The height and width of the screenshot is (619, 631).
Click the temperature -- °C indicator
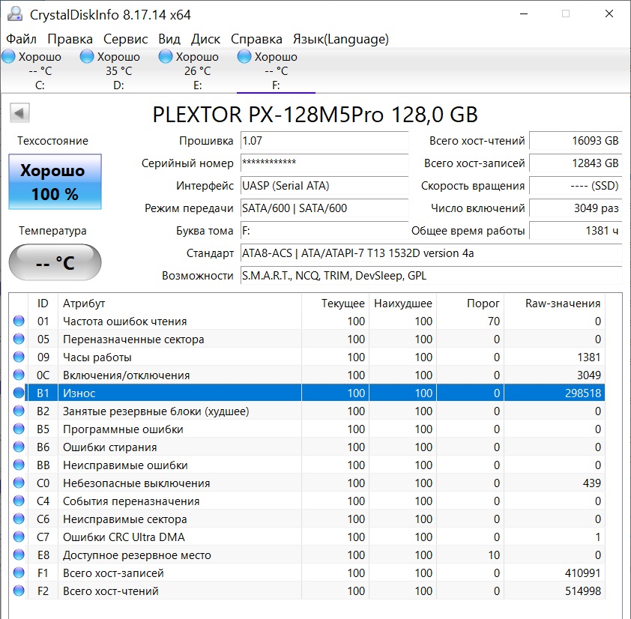pyautogui.click(x=55, y=262)
